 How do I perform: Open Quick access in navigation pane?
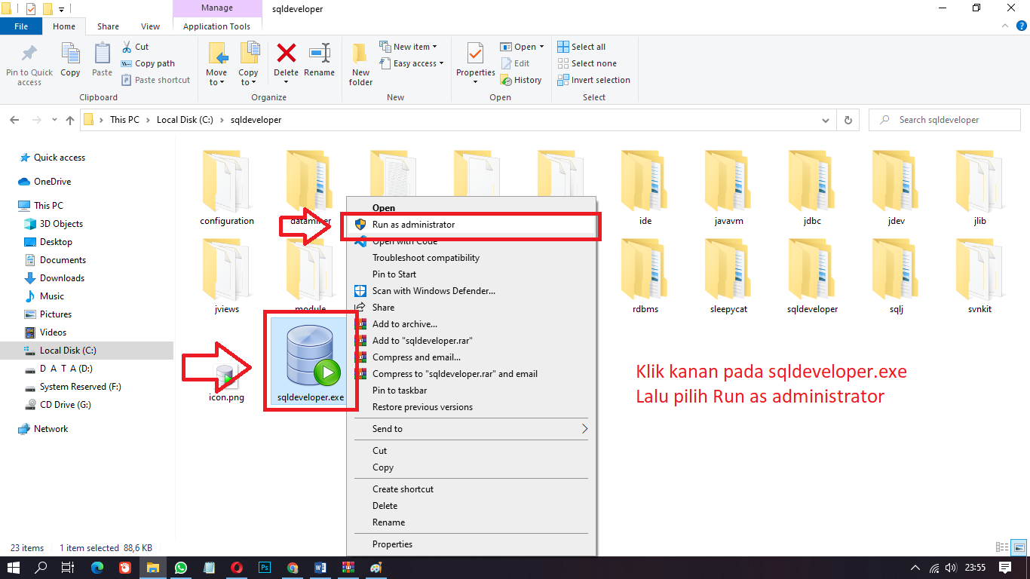pyautogui.click(x=59, y=158)
